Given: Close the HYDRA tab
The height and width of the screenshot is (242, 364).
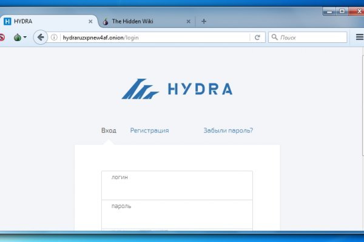Looking at the screenshot, I should 90,21.
